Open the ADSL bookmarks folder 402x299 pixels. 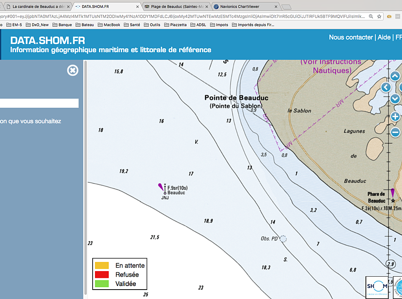click(198, 25)
